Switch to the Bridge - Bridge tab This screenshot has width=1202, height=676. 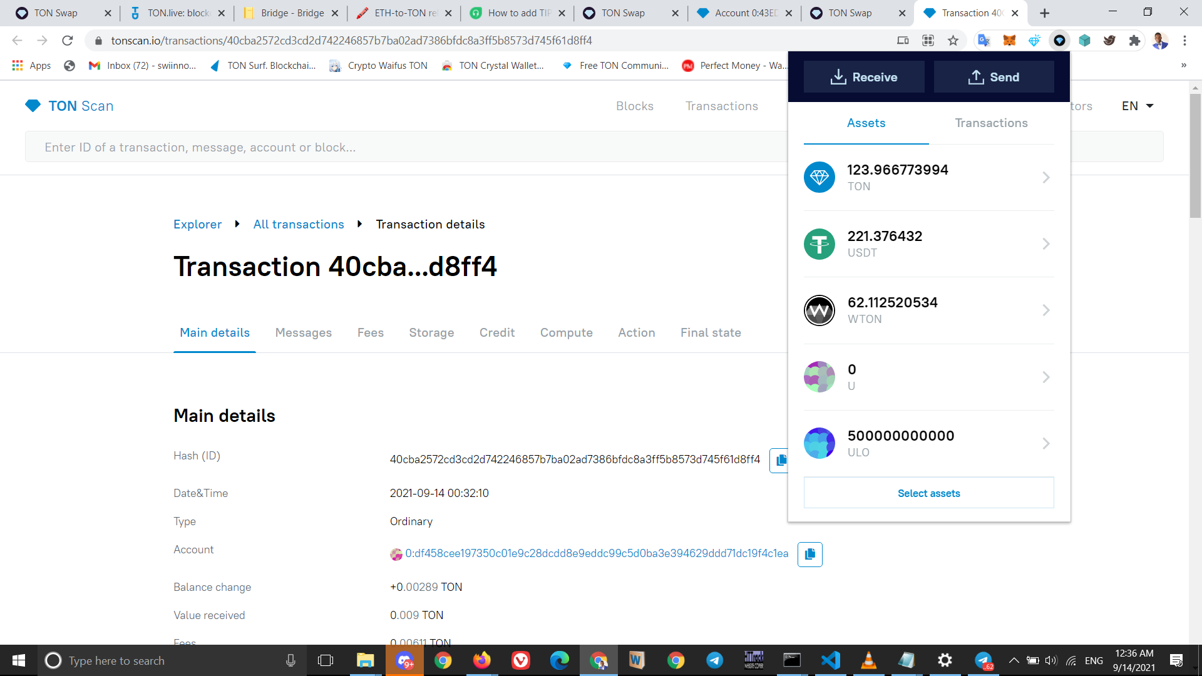click(x=292, y=13)
